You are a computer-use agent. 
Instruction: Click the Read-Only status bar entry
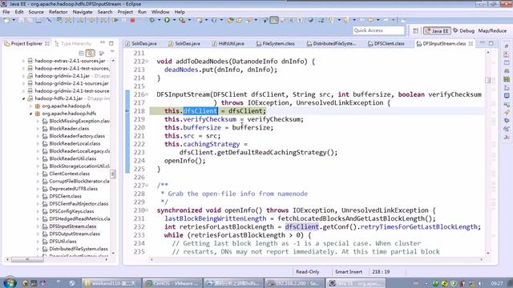tap(308, 272)
